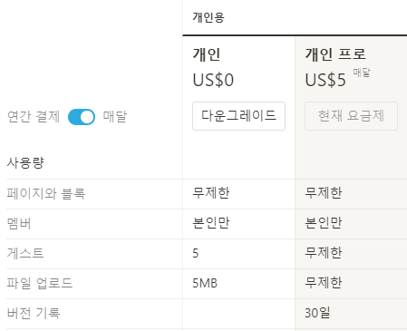
Task: Toggle the annual/monthly billing switch
Action: click(x=82, y=117)
